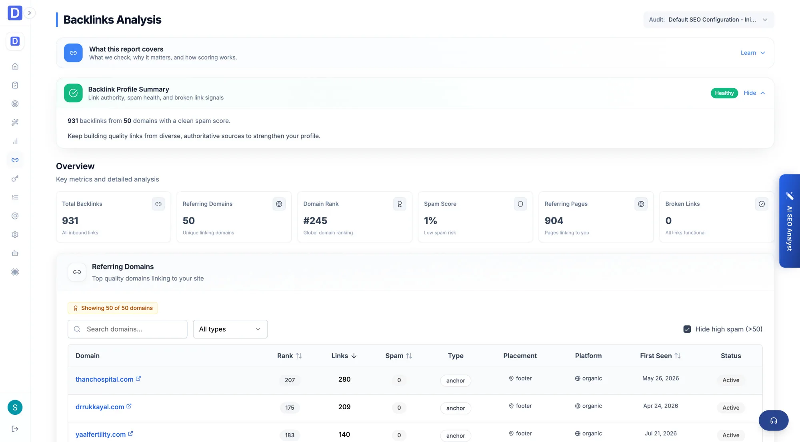This screenshot has width=800, height=442.
Task: Open the bug icon in sidebar
Action: (15, 272)
